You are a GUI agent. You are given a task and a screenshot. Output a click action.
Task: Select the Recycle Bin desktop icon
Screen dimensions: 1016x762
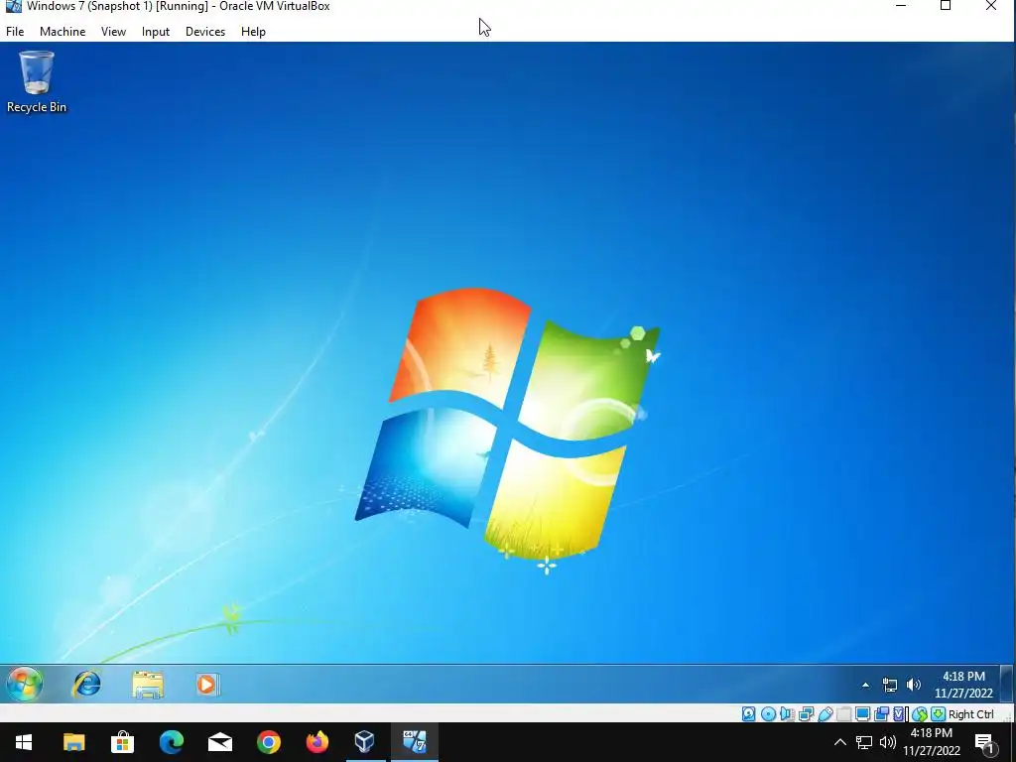(x=37, y=82)
